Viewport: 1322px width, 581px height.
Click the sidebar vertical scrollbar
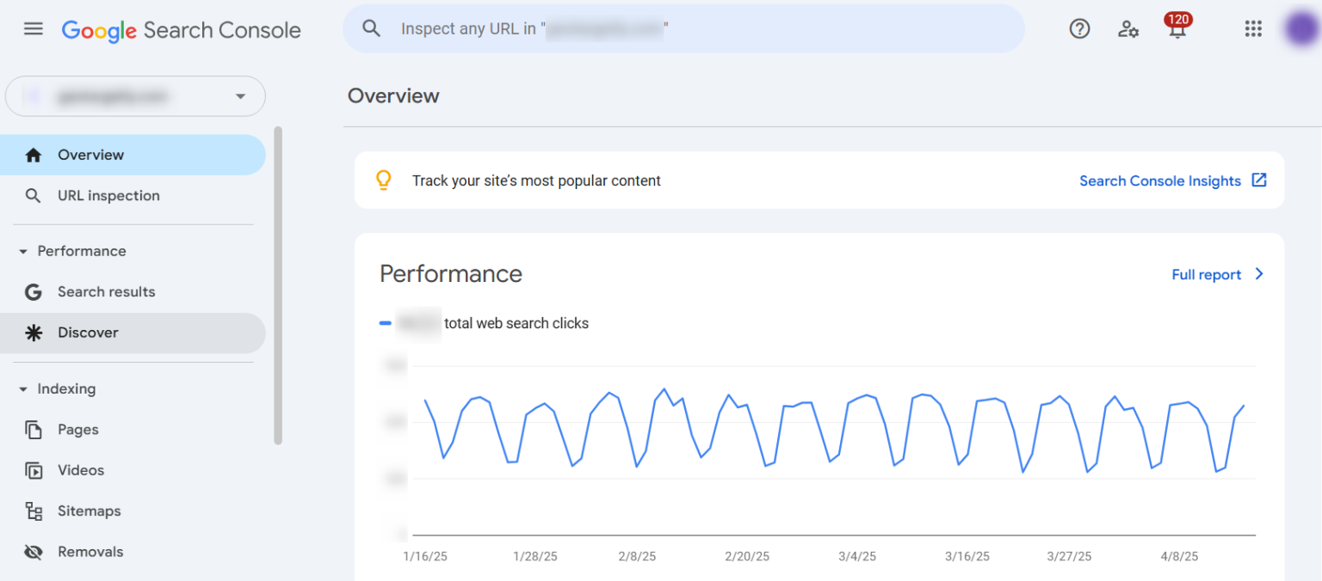(277, 285)
